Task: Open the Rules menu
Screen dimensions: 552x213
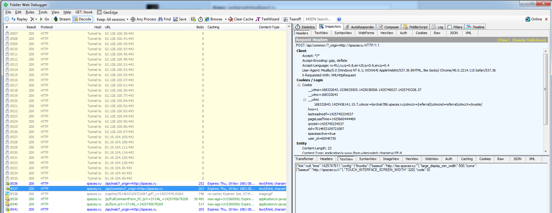Action: pyautogui.click(x=30, y=12)
